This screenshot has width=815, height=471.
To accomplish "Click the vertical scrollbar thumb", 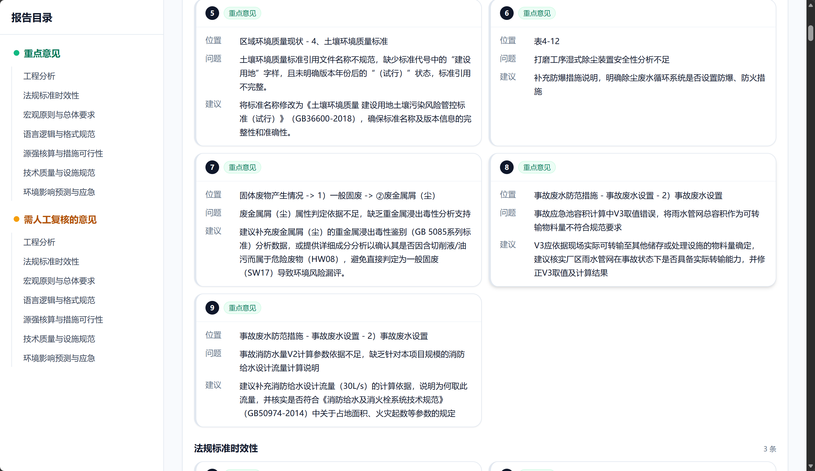I will tap(810, 33).
